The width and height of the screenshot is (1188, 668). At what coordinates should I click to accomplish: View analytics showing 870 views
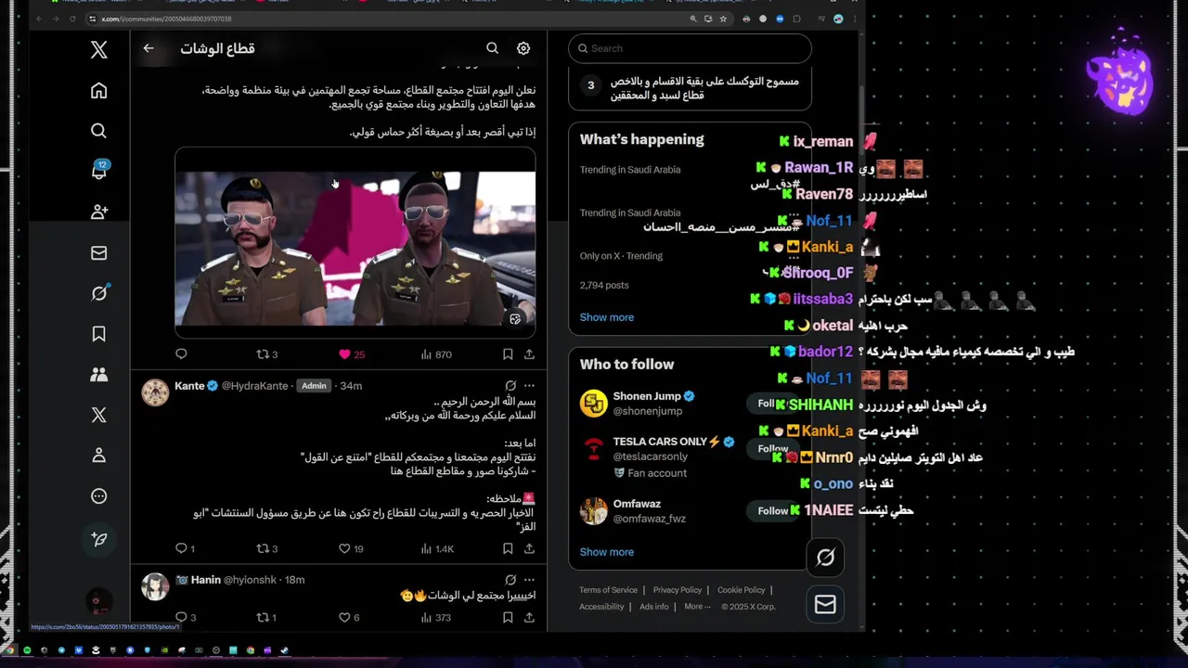(436, 354)
